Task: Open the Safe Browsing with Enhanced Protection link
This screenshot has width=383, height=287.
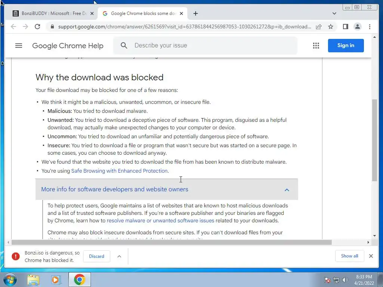Action: (119, 171)
